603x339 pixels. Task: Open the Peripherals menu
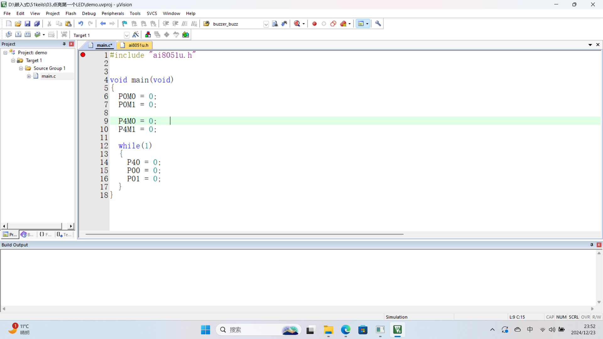click(113, 13)
